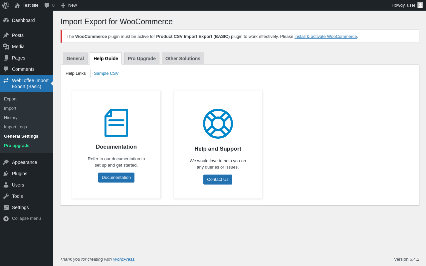Click the Users person icon

(6, 185)
